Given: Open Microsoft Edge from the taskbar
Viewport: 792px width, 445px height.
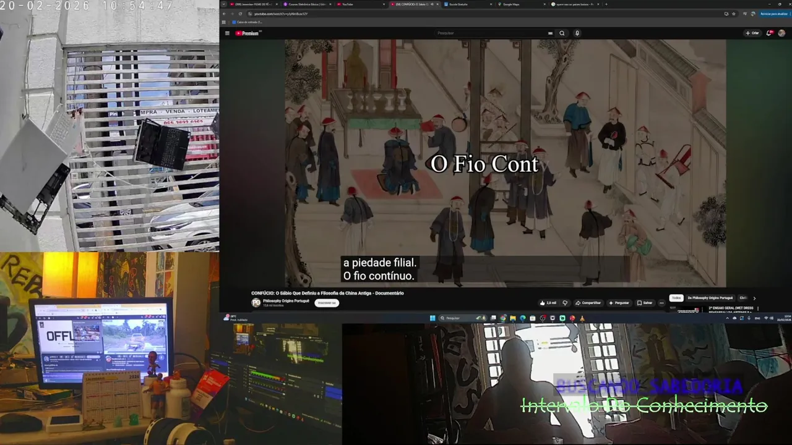Looking at the screenshot, I should 523,318.
